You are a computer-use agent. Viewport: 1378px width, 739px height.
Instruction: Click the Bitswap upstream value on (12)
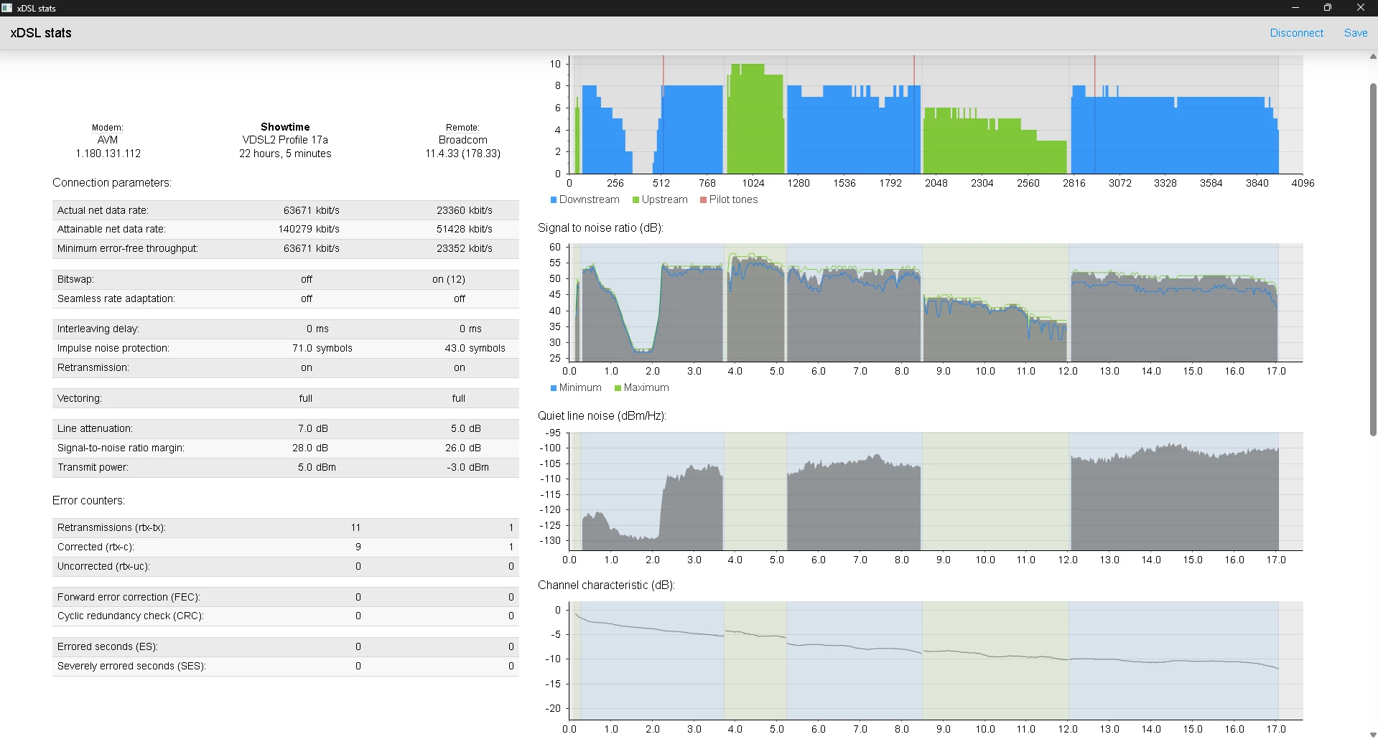[449, 279]
